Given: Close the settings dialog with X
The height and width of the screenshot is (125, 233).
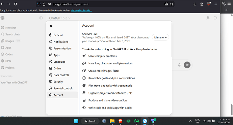Looking at the screenshot, I should [x=51, y=26].
